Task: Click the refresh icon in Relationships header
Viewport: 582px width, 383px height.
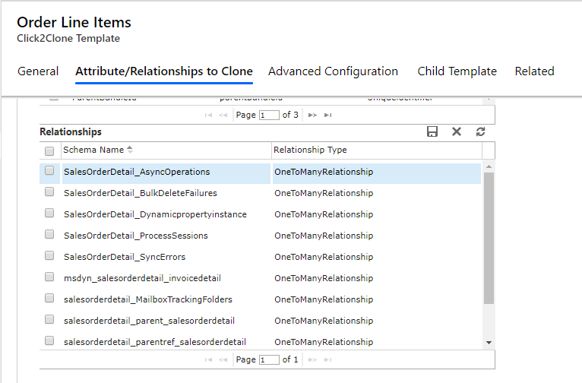Action: pos(480,131)
